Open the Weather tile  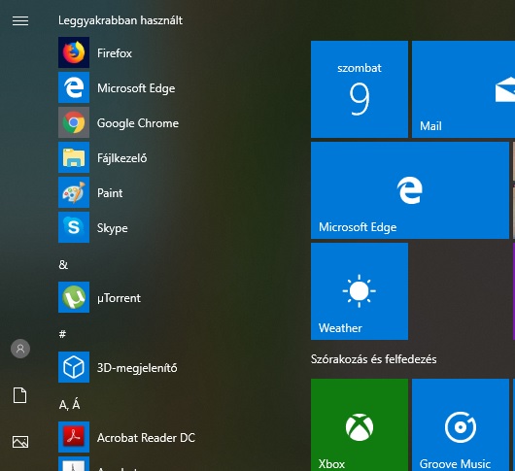(360, 291)
